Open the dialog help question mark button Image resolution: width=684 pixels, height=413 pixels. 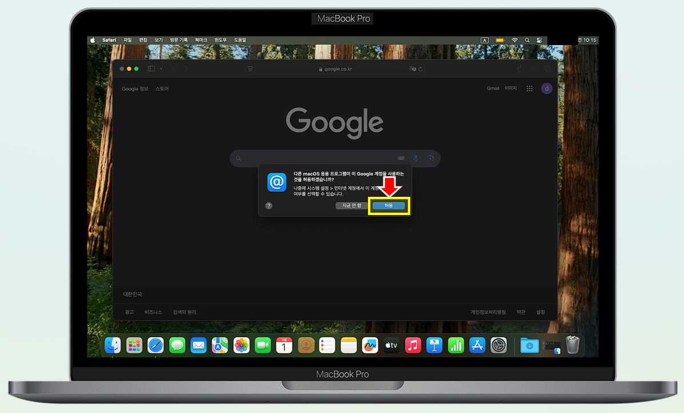[269, 205]
